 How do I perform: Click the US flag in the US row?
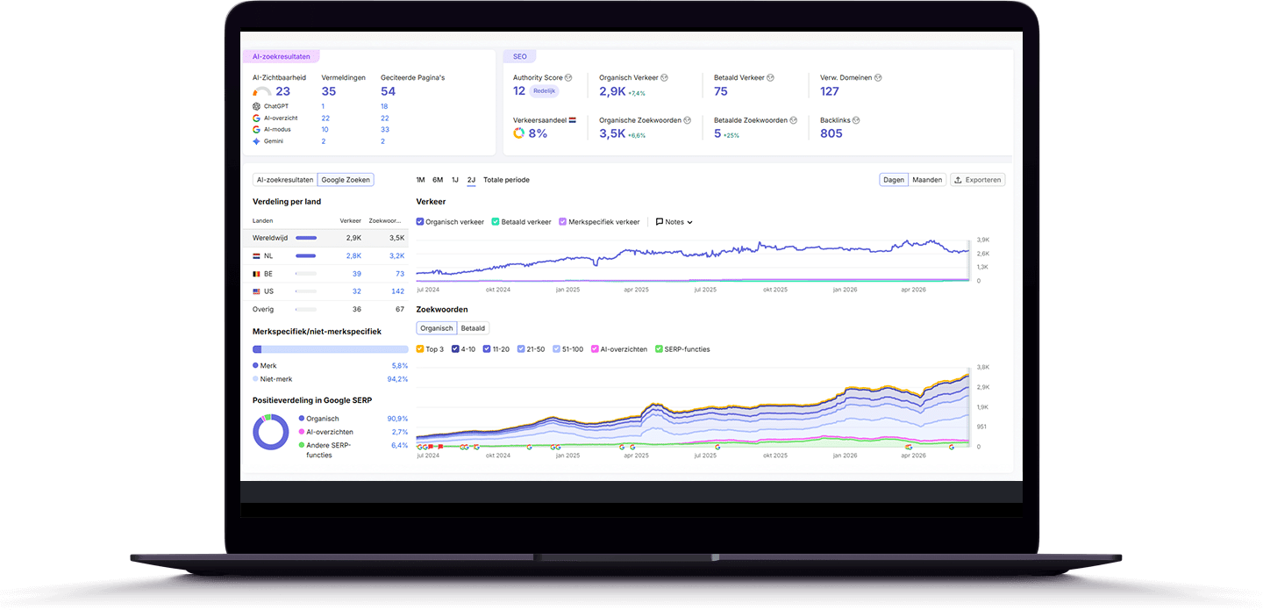pos(256,291)
